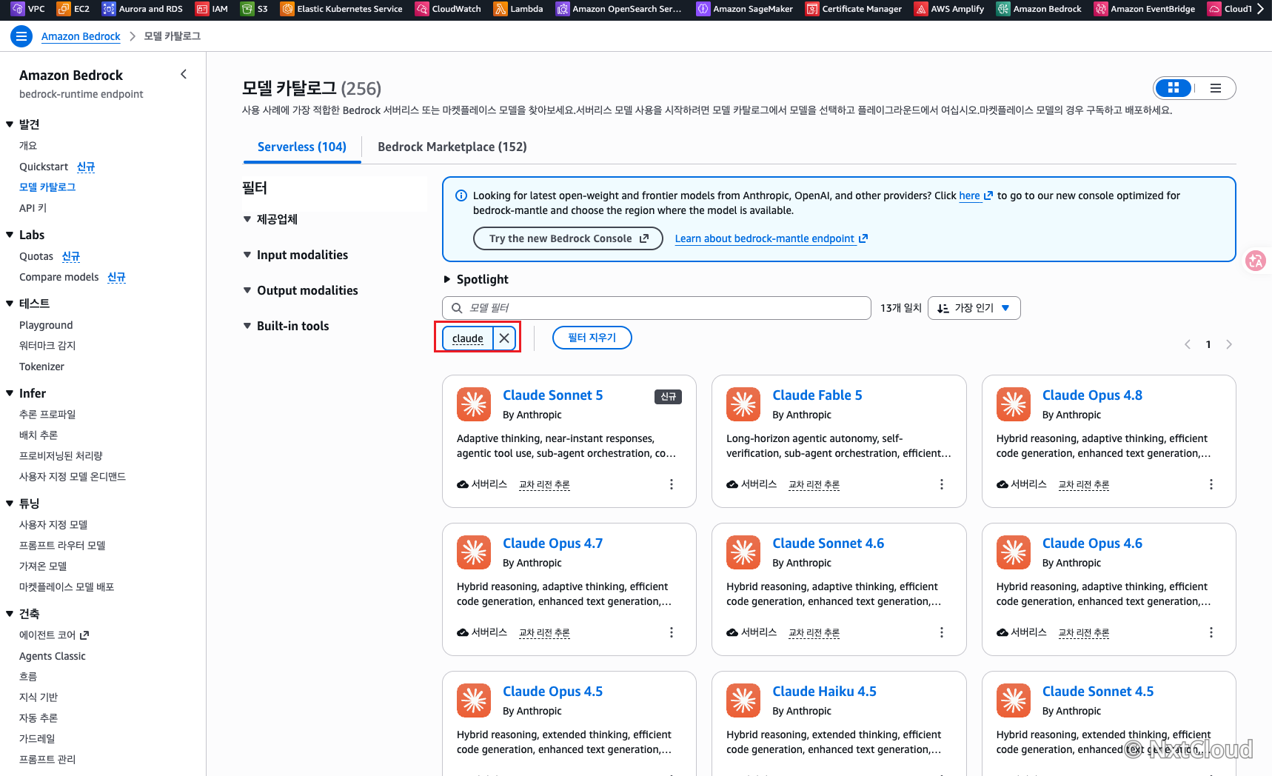
Task: Open the Amazon SageMaker shortcut icon
Action: (703, 9)
